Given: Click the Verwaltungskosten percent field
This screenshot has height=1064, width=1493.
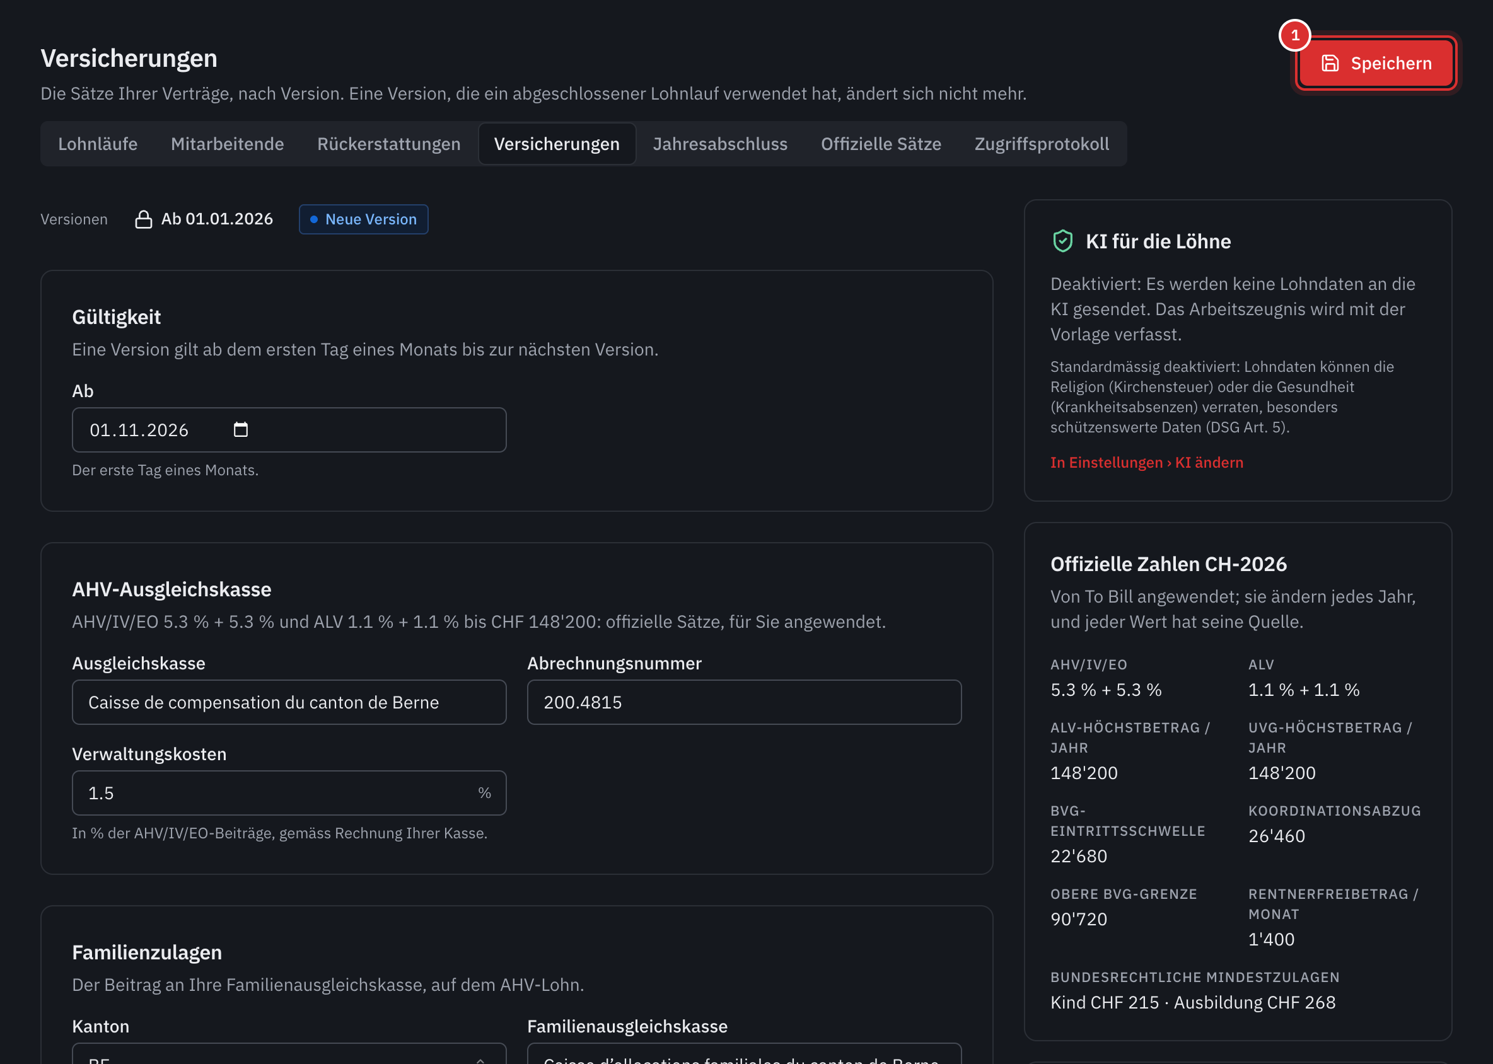Looking at the screenshot, I should point(289,793).
